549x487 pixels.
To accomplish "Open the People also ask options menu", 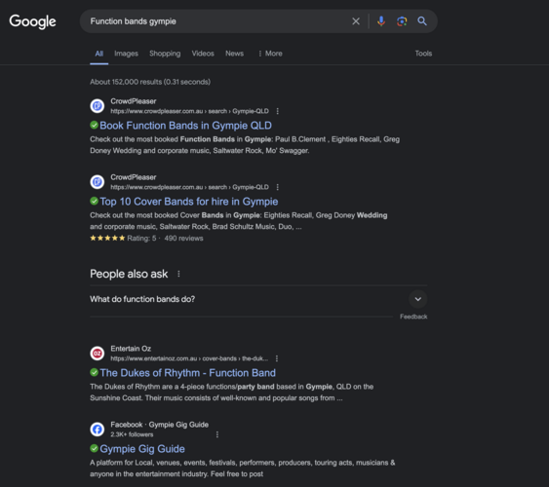I will pyautogui.click(x=178, y=274).
